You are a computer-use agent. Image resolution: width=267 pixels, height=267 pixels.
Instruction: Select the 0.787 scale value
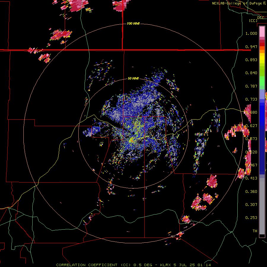251,86
